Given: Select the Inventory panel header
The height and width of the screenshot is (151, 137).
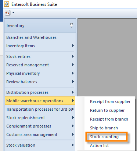Looking at the screenshot, I should click(40, 26).
